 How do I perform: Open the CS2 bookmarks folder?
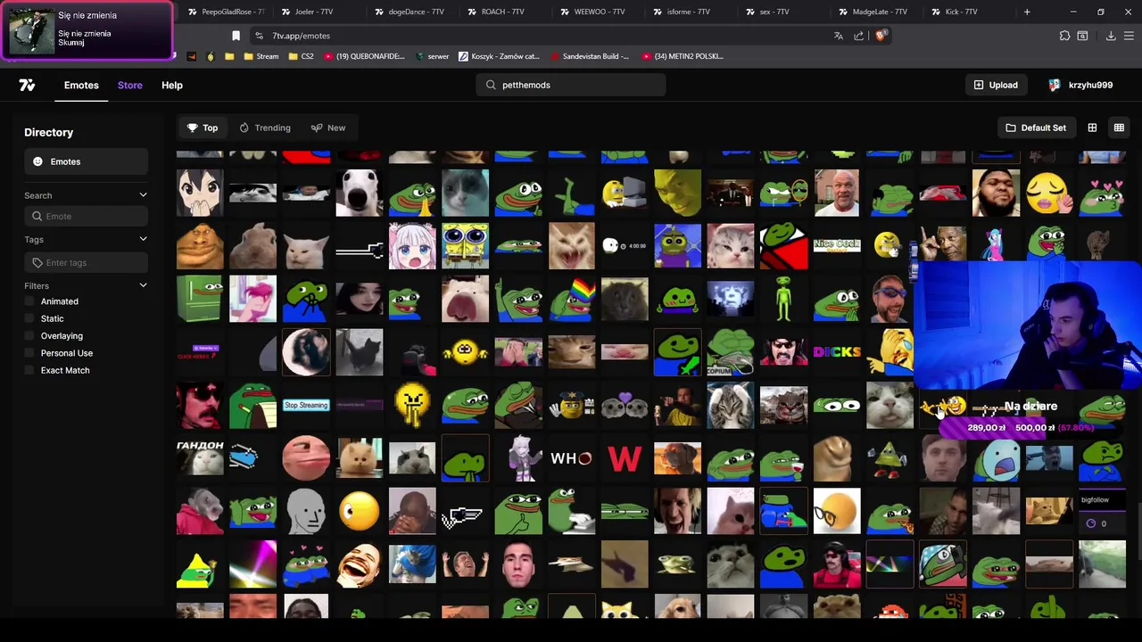coord(302,56)
